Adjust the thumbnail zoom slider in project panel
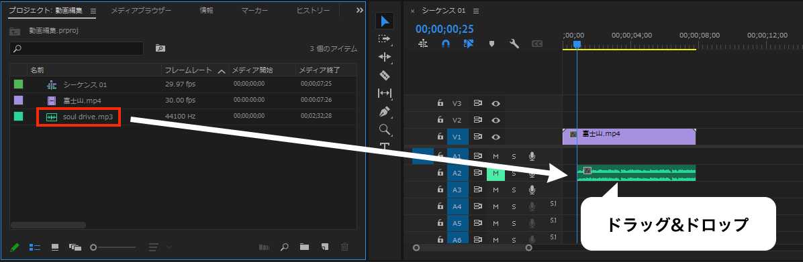 [113, 247]
